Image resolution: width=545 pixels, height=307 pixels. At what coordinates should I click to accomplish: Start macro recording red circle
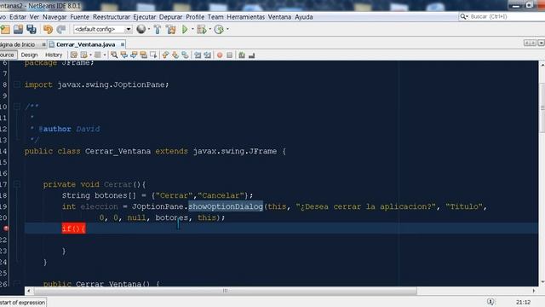[x=220, y=55]
